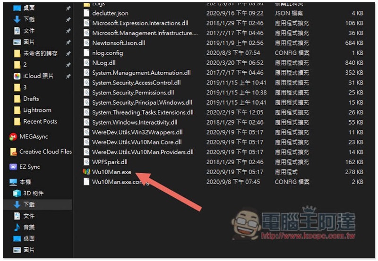The width and height of the screenshot is (378, 261).
Task: Click the Recent Posts folder icon
Action: [x=17, y=121]
